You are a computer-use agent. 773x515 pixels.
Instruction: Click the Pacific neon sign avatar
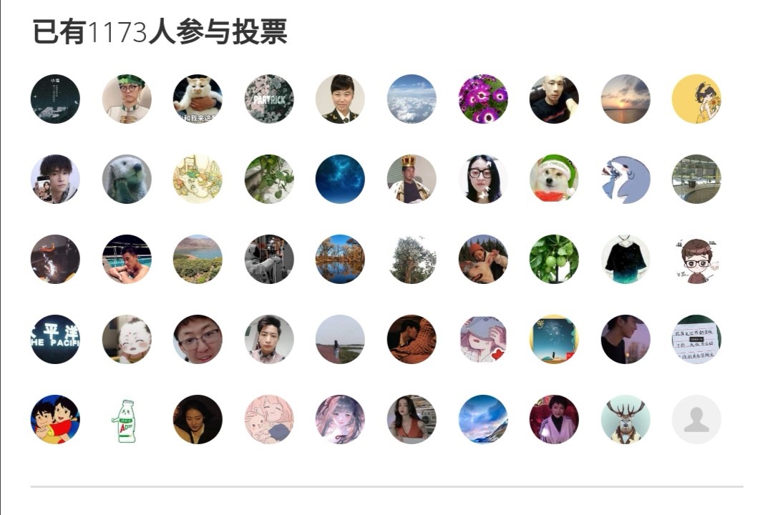55,340
